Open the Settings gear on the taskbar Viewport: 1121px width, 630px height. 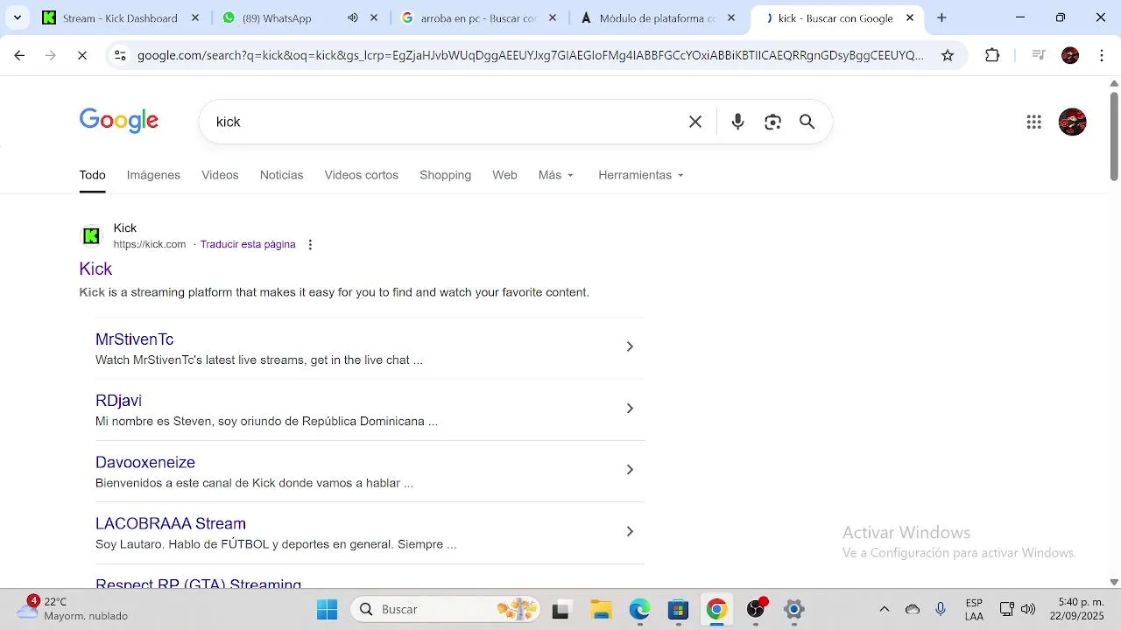click(x=793, y=609)
